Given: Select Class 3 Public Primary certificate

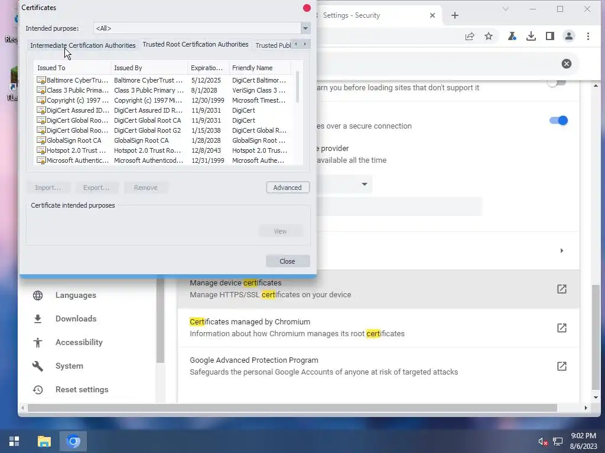Looking at the screenshot, I should (162, 90).
